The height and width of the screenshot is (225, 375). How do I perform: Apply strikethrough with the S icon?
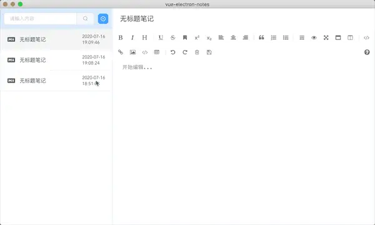pyautogui.click(x=172, y=37)
